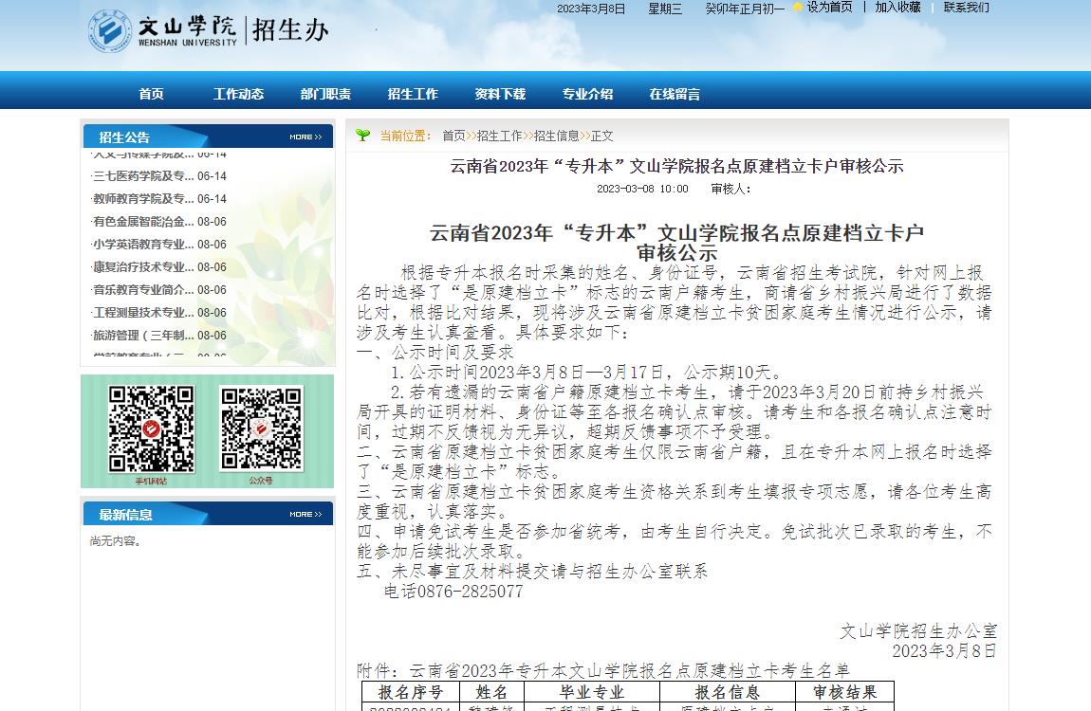This screenshot has width=1091, height=711.
Task: Click 星期三 weekday text in header
Action: click(665, 9)
